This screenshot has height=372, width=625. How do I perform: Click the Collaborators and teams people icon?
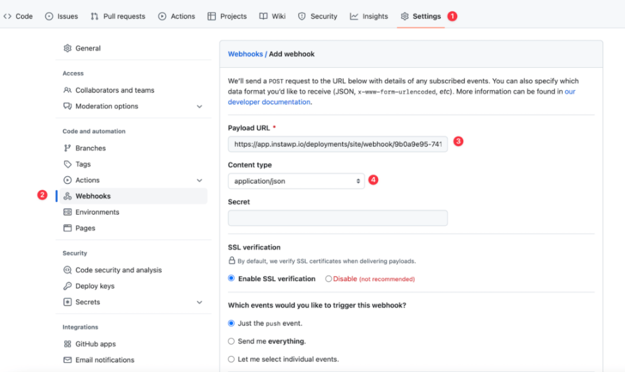(67, 90)
